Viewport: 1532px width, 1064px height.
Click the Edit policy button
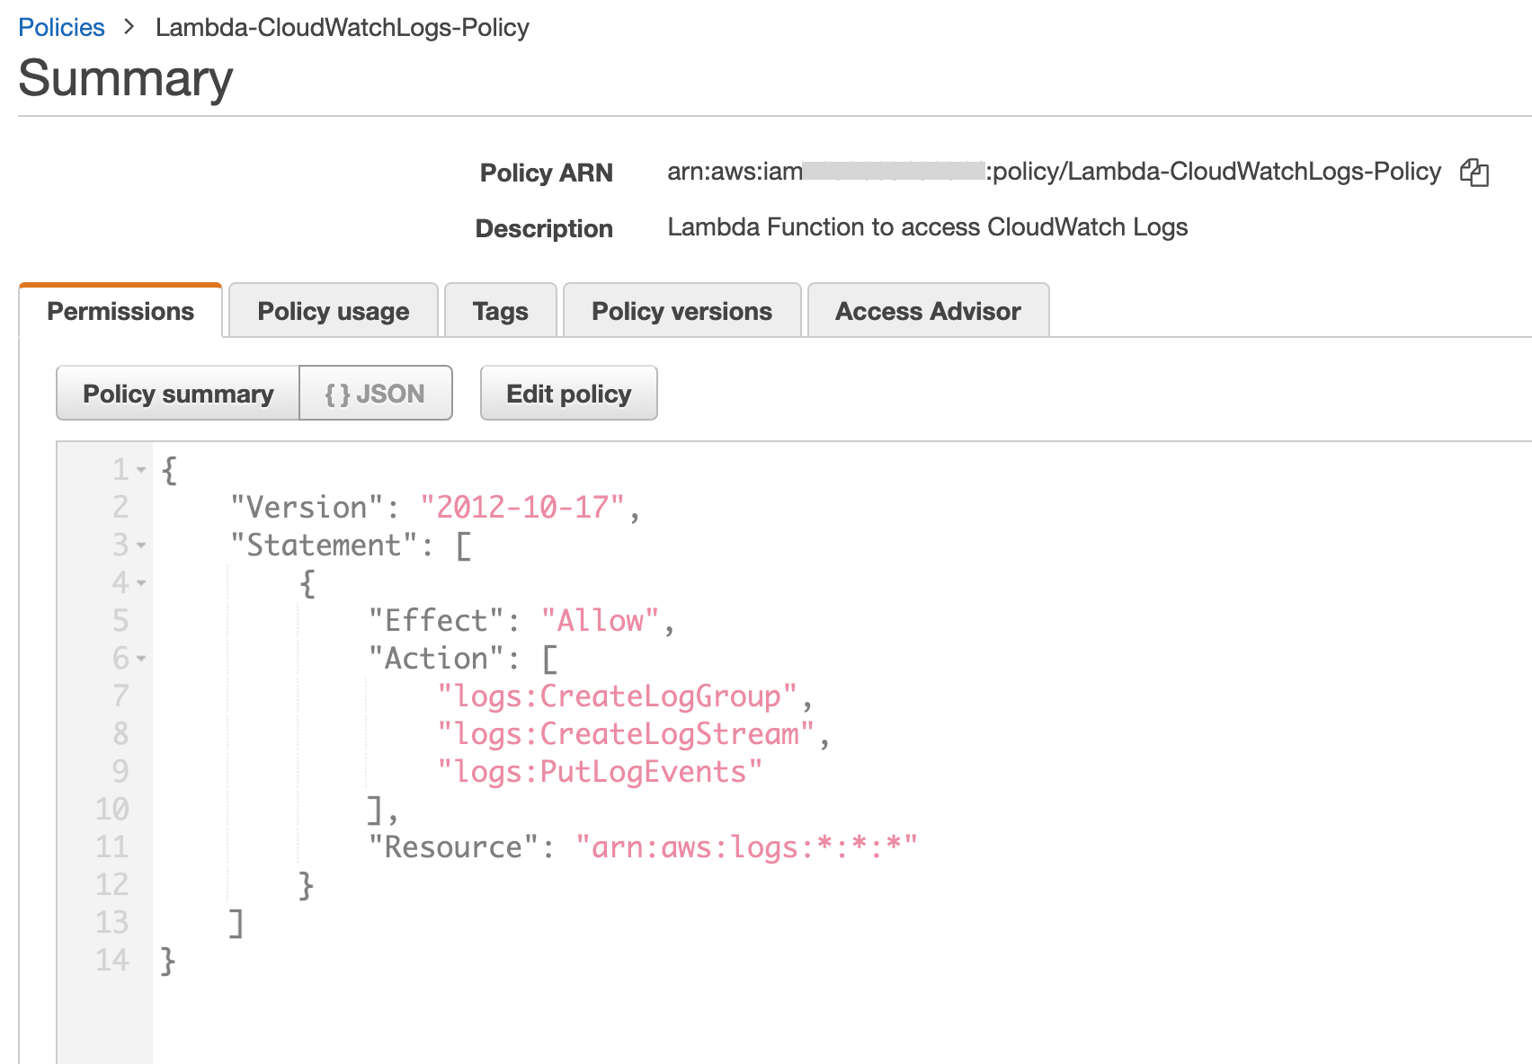coord(568,394)
